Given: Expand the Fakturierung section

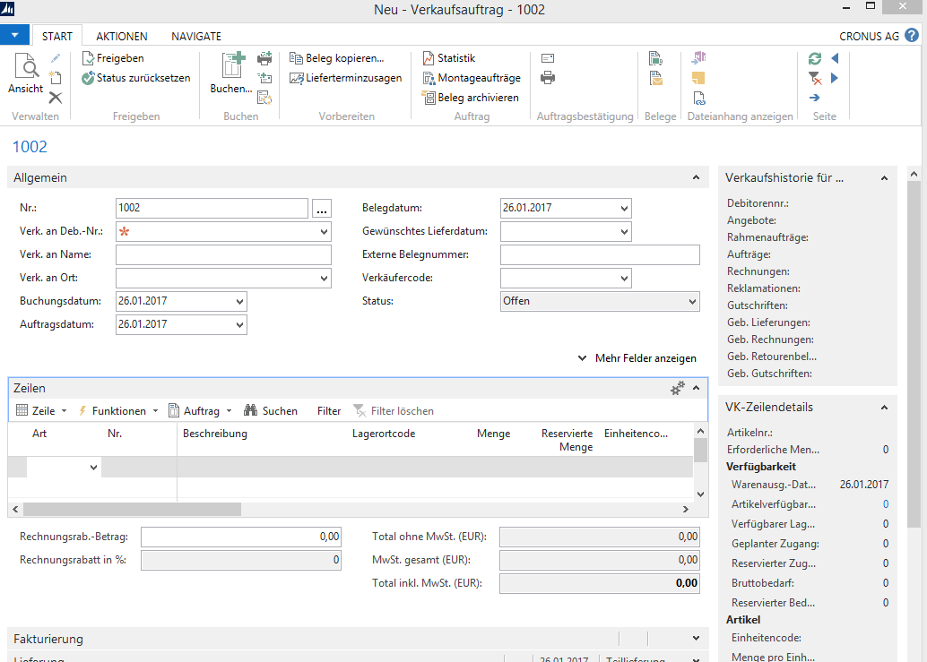Looking at the screenshot, I should [x=696, y=639].
